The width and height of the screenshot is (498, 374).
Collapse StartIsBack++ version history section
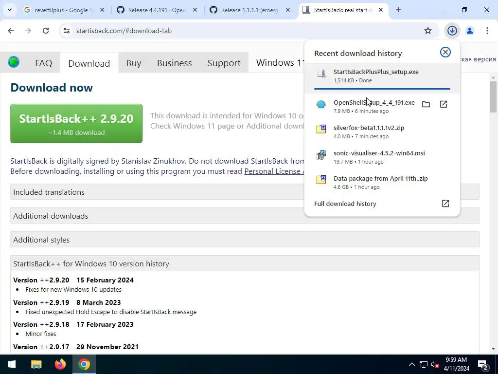245,263
